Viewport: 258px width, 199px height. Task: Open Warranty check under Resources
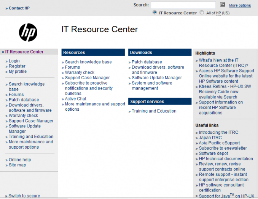80,72
